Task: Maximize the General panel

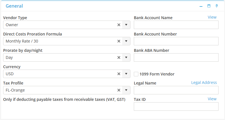Action: coord(209,6)
